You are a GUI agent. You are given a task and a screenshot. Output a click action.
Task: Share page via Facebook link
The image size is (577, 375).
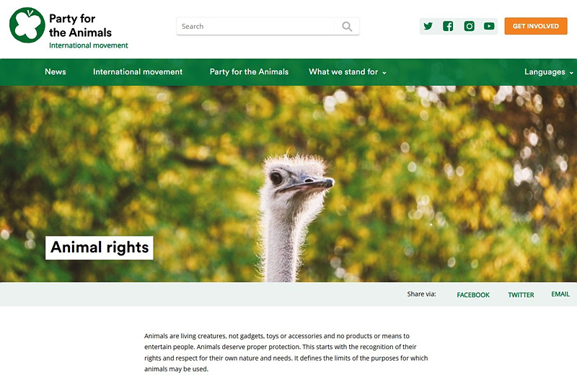point(473,295)
